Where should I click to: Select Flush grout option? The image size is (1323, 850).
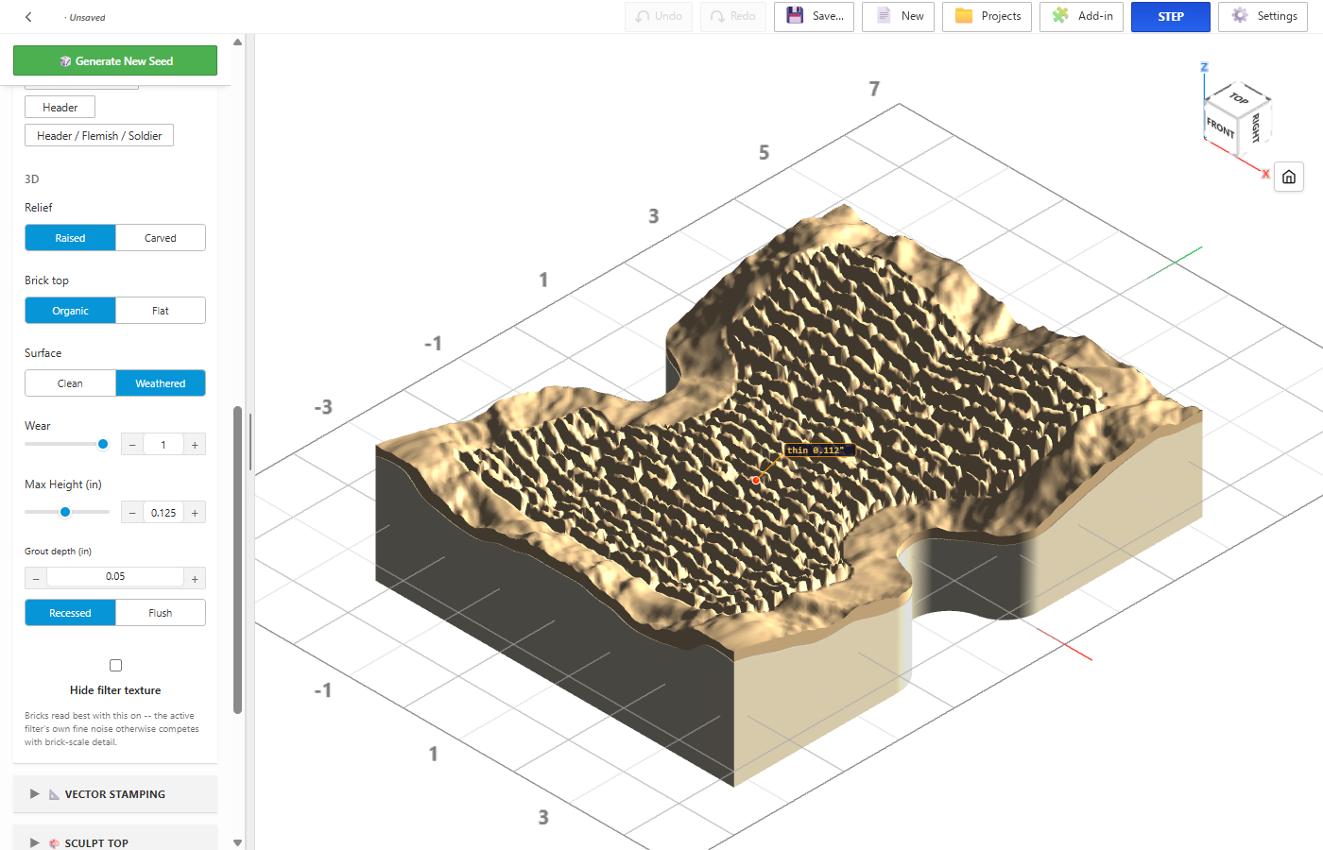pos(161,613)
